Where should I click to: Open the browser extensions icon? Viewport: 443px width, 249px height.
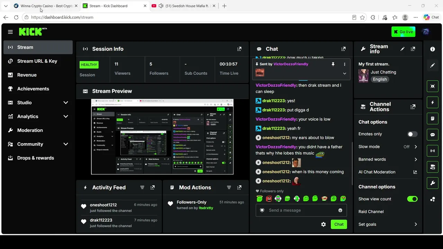(x=373, y=17)
